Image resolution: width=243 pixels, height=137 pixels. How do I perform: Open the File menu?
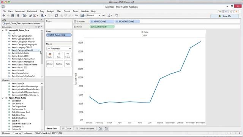pos(4,11)
